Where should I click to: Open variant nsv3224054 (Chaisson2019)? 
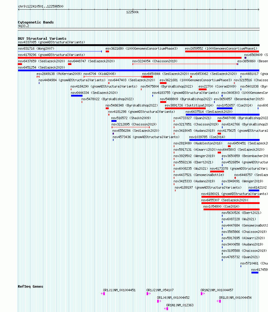click(155, 61)
